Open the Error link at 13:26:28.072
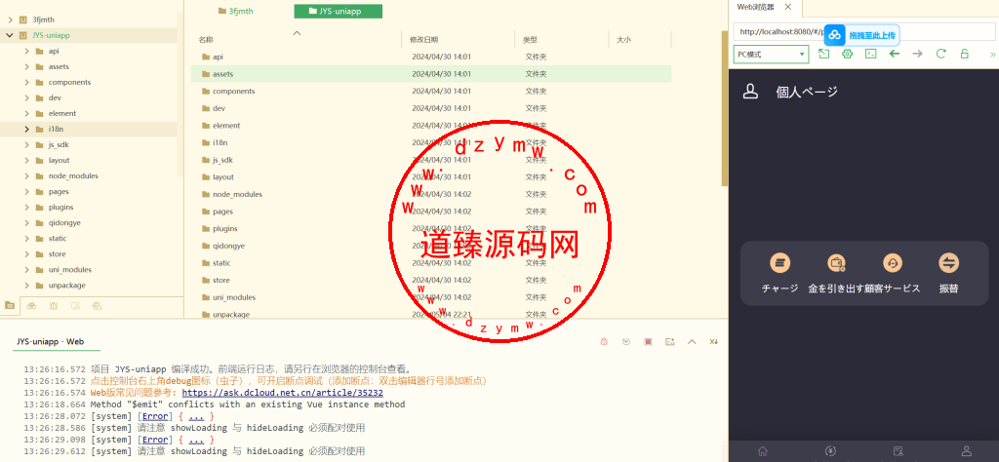Viewport: 999px width, 462px height. (x=157, y=416)
